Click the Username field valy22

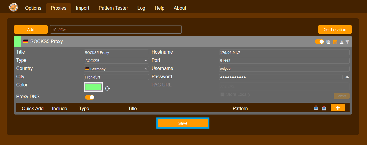(x=284, y=69)
